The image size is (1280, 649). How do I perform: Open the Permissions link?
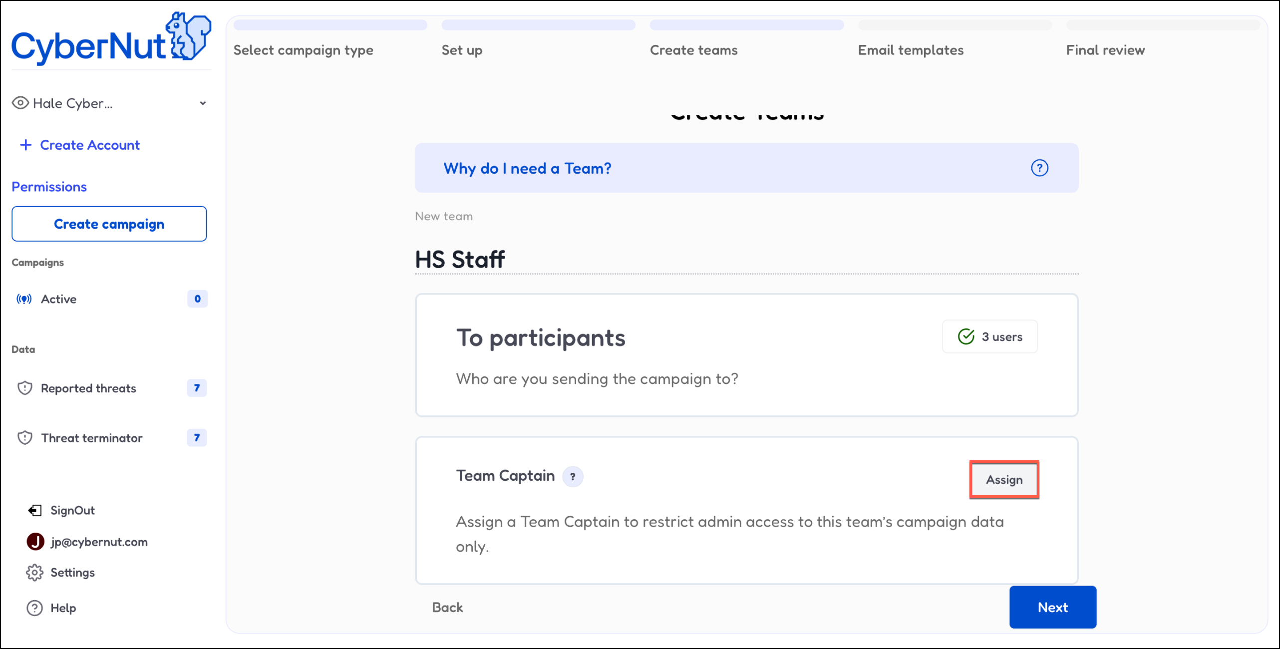tap(49, 187)
